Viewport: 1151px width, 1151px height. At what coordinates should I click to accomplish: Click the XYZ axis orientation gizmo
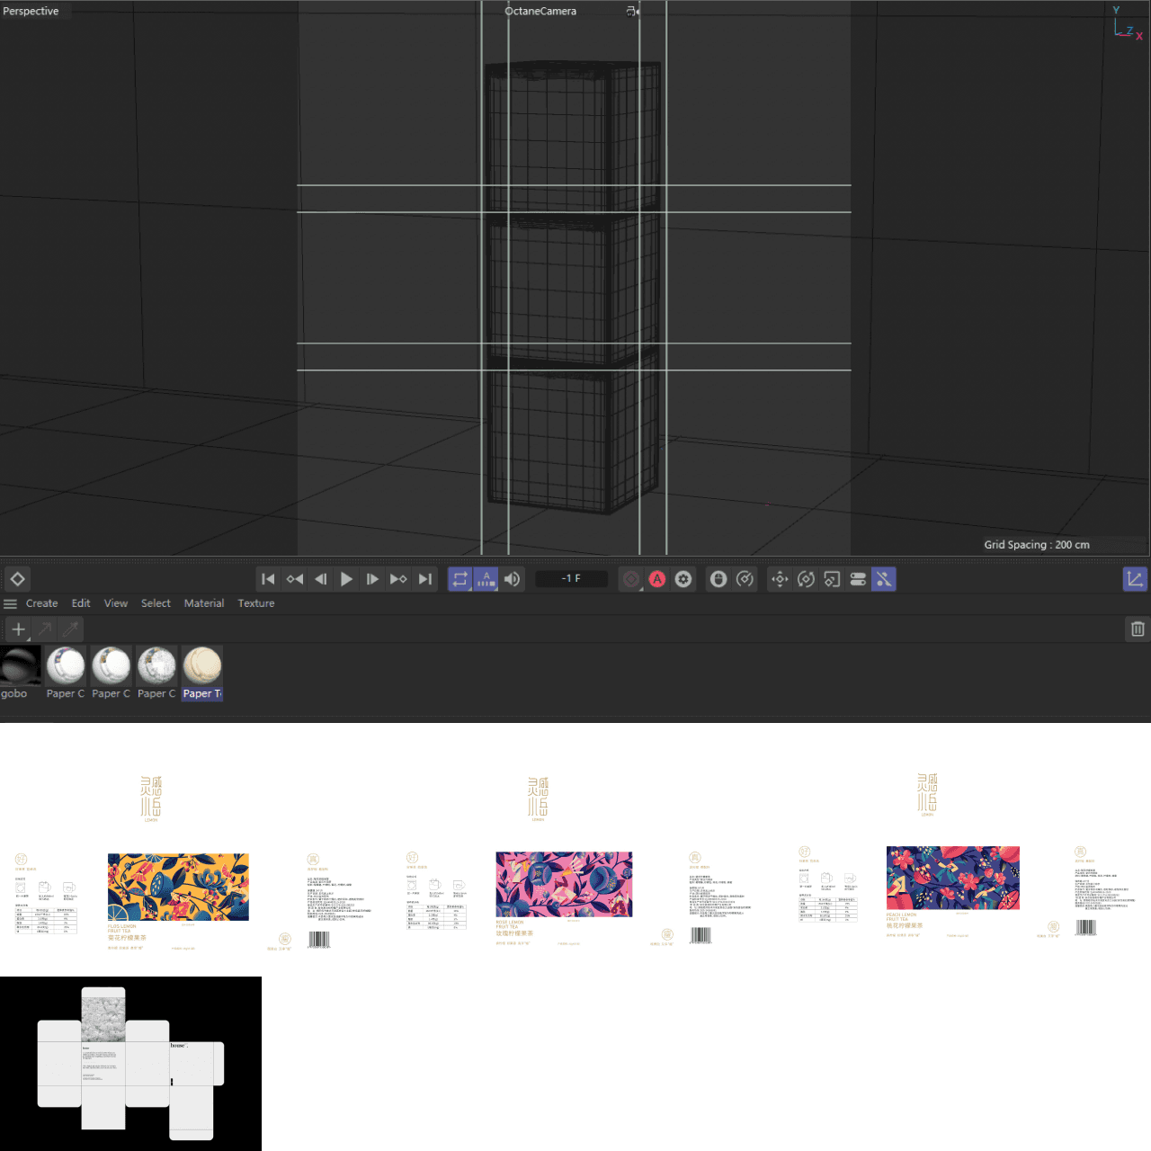click(1128, 22)
